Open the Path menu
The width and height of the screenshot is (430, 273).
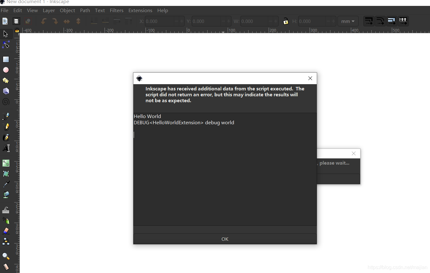(85, 10)
